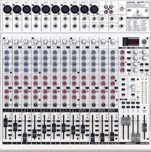Click the LINE IN 13 left jack
Viewport: 151px width, 152px height.
[x=102, y=19]
